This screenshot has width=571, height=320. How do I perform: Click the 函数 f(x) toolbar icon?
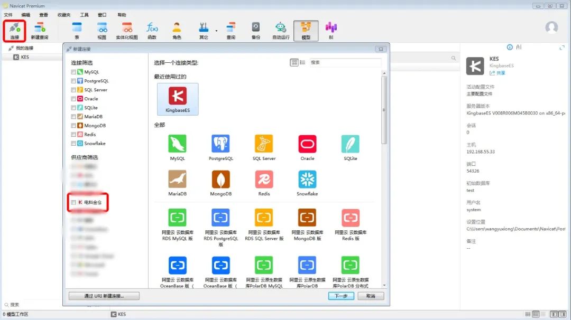click(x=152, y=31)
